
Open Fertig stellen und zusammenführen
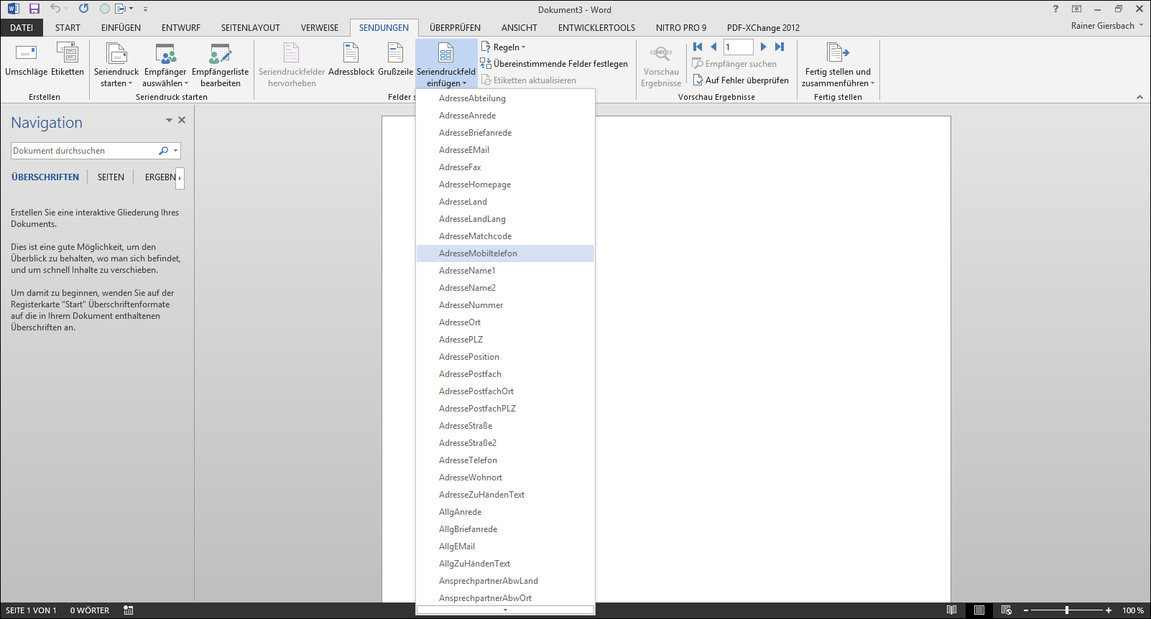(x=838, y=65)
